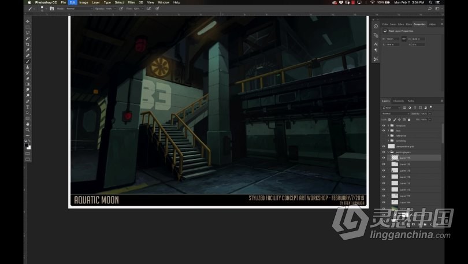This screenshot has width=468, height=264.
Task: Select the Magic Wand tool
Action: [x=28, y=39]
